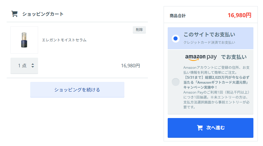Click the cart icon inside 次へ進む button
Screen dimensions: 263x146
click(x=200, y=128)
